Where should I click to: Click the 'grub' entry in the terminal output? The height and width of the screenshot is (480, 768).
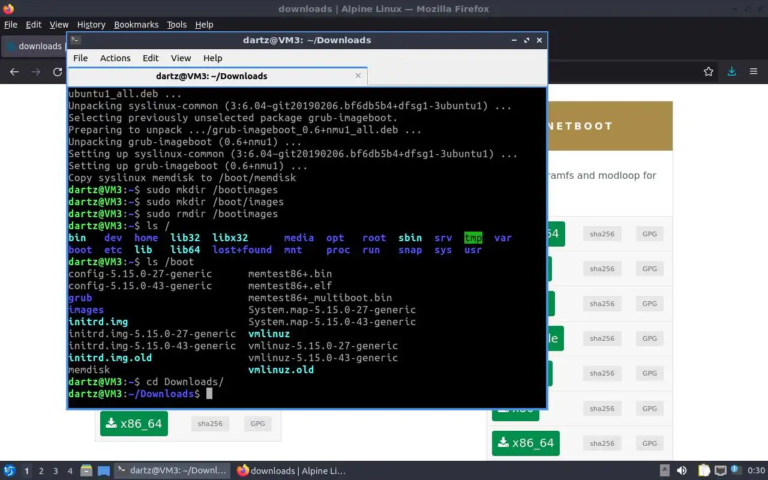80,298
